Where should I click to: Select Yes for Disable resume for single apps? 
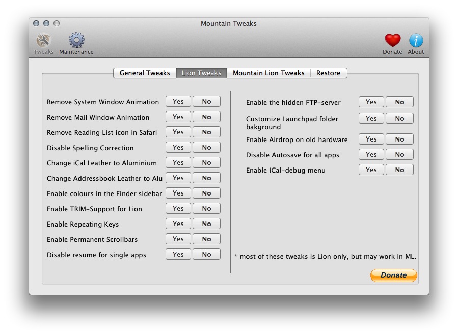point(178,254)
